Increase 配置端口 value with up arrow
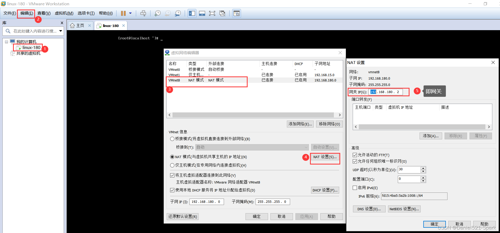Viewport: 500px width, 233px height. [423, 177]
